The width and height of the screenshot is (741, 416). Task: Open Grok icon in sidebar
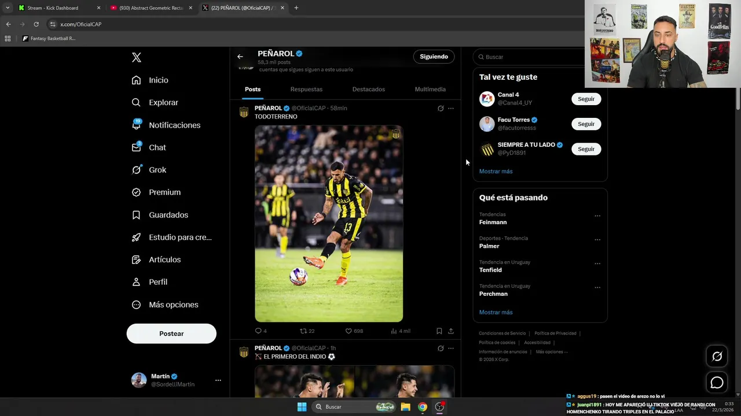pos(136,170)
